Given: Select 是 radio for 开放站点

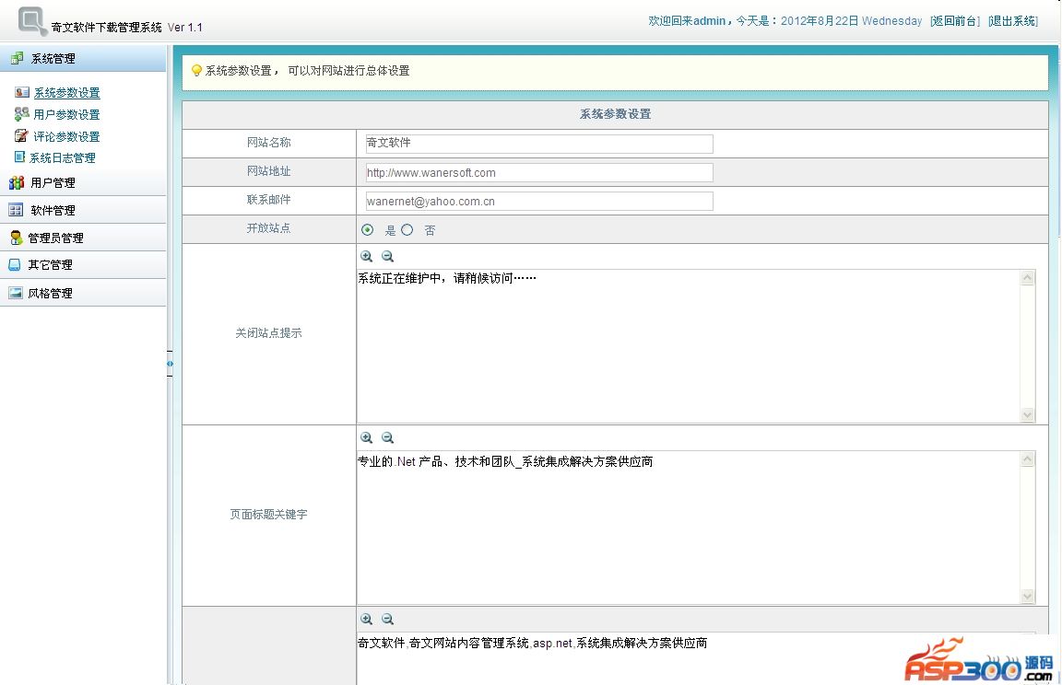Looking at the screenshot, I should [368, 230].
